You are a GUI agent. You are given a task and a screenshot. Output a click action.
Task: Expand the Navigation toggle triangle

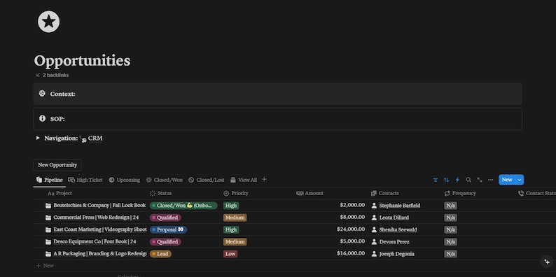(x=38, y=138)
